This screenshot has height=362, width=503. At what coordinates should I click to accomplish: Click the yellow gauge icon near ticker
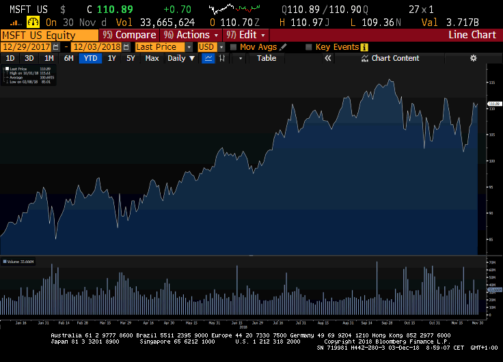(33, 22)
